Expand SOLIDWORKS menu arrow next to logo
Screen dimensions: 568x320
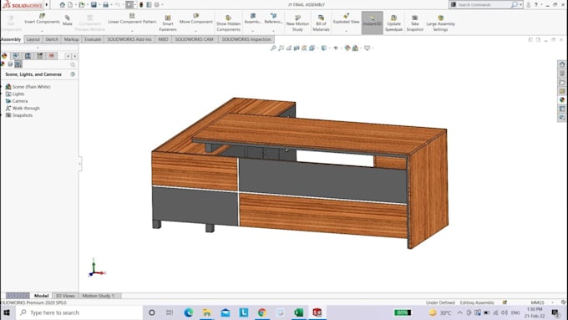pyautogui.click(x=47, y=5)
